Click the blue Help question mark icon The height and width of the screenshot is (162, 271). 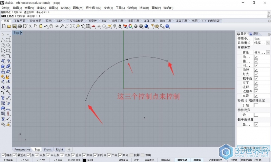coord(167,26)
